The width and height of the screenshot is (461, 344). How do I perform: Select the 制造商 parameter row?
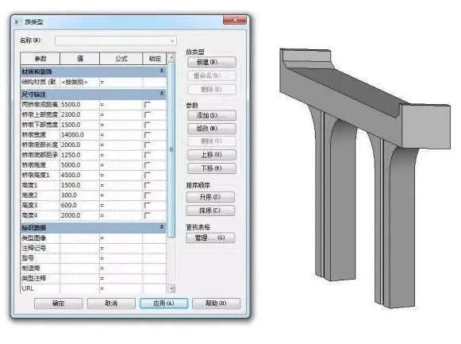coord(94,269)
